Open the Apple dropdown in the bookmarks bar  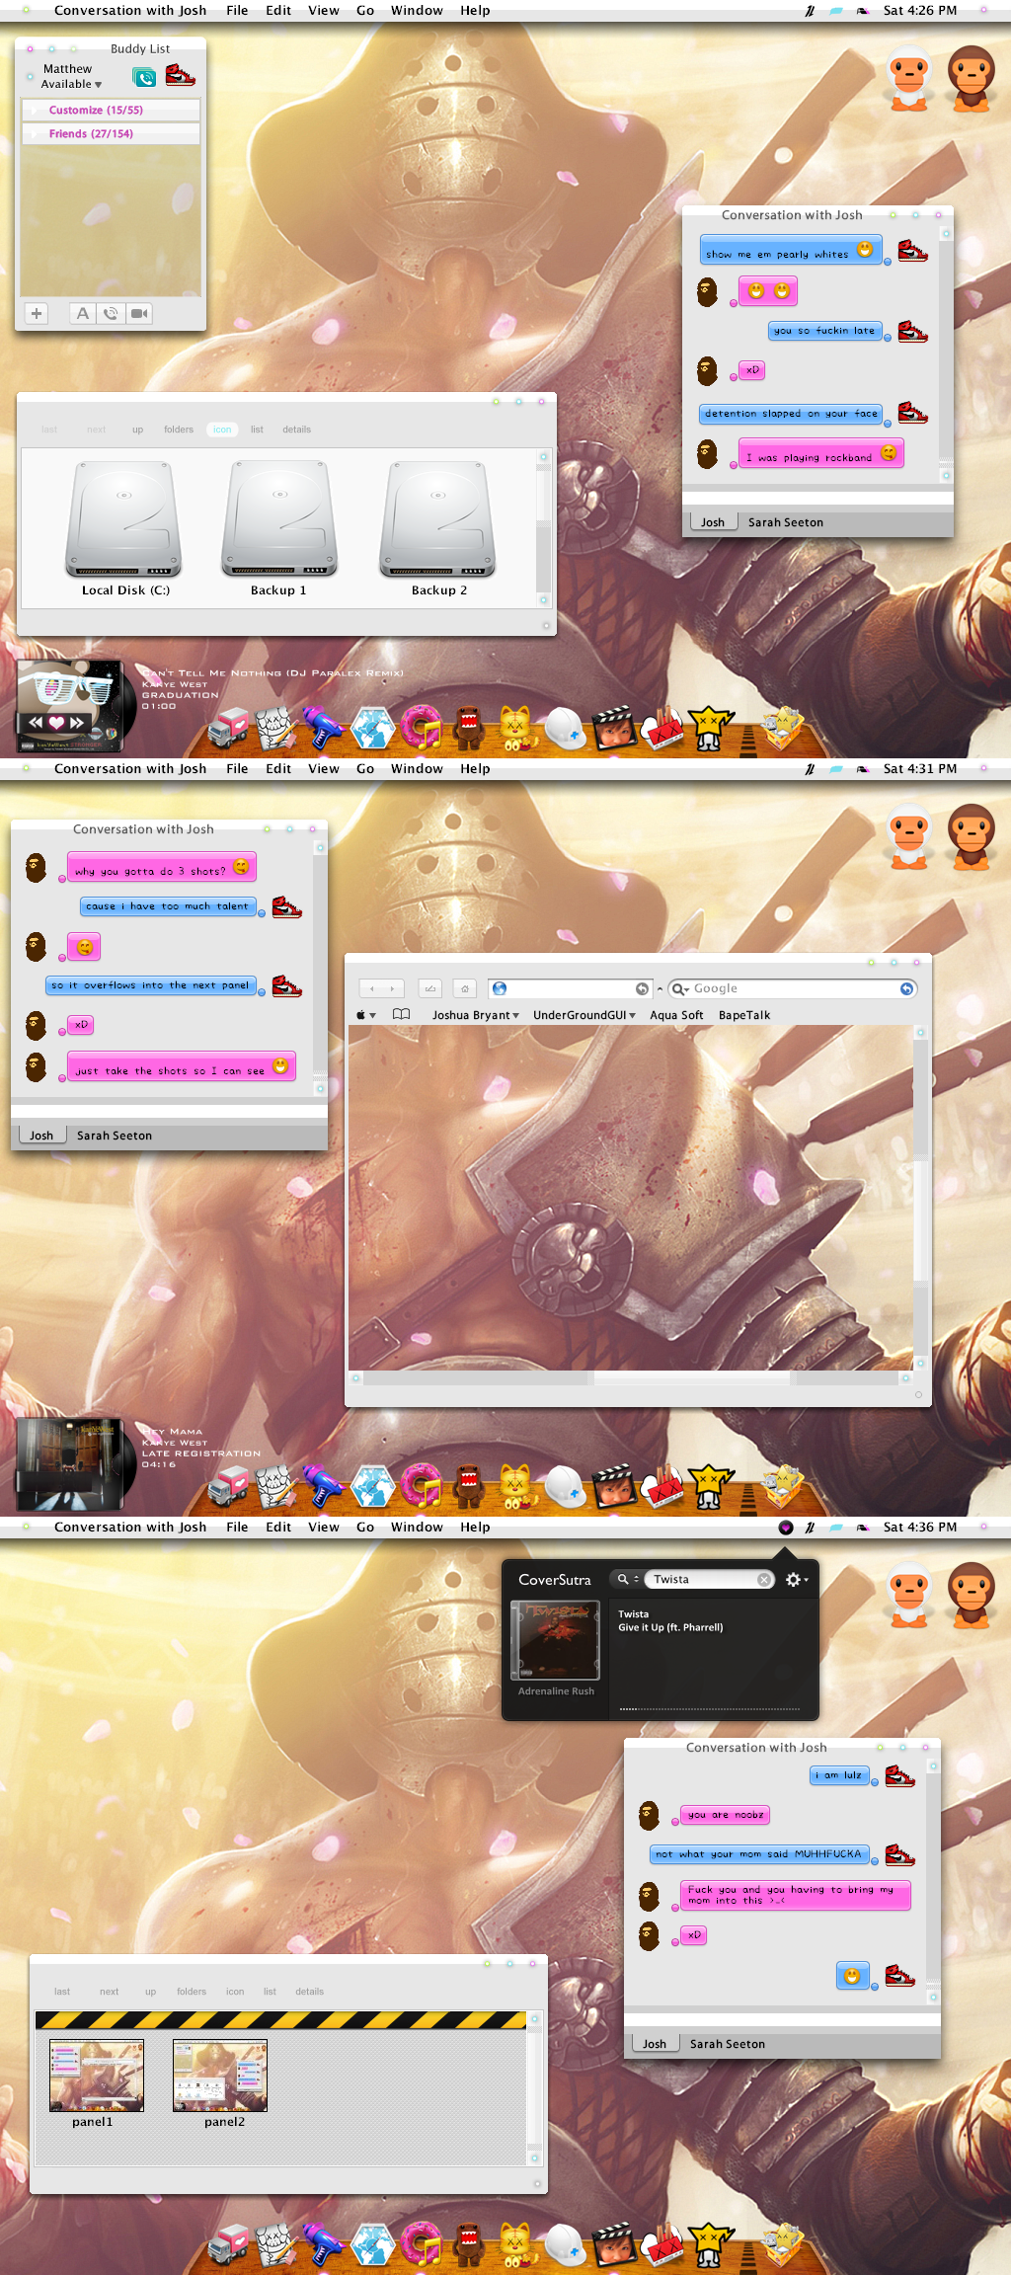(365, 1015)
